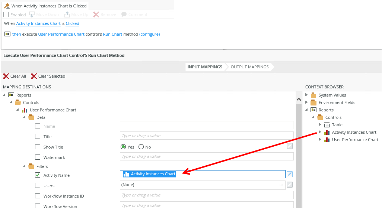Click the action form icon beside 'then'
Viewport: 382px width, 208px height.
(7, 34)
